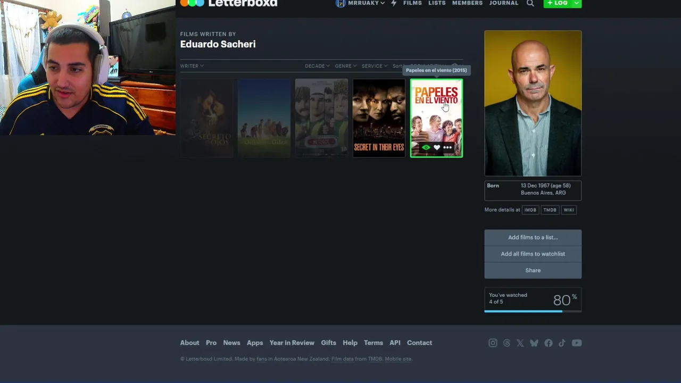Like Papeles en el viento with heart icon
The height and width of the screenshot is (383, 681).
(x=437, y=147)
